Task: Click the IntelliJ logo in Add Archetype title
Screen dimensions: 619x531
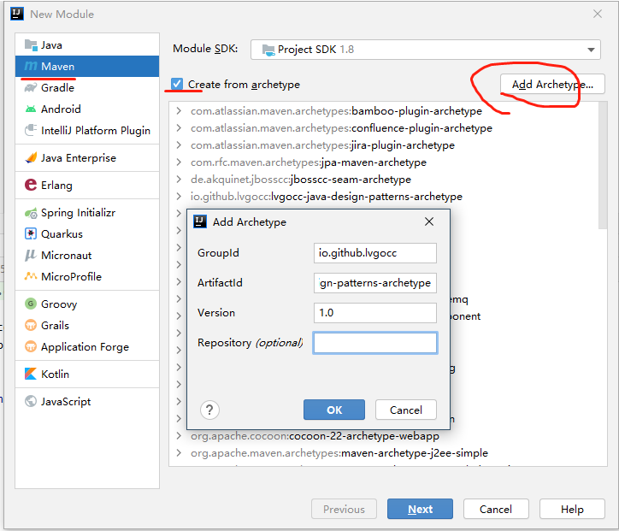Action: coord(200,221)
